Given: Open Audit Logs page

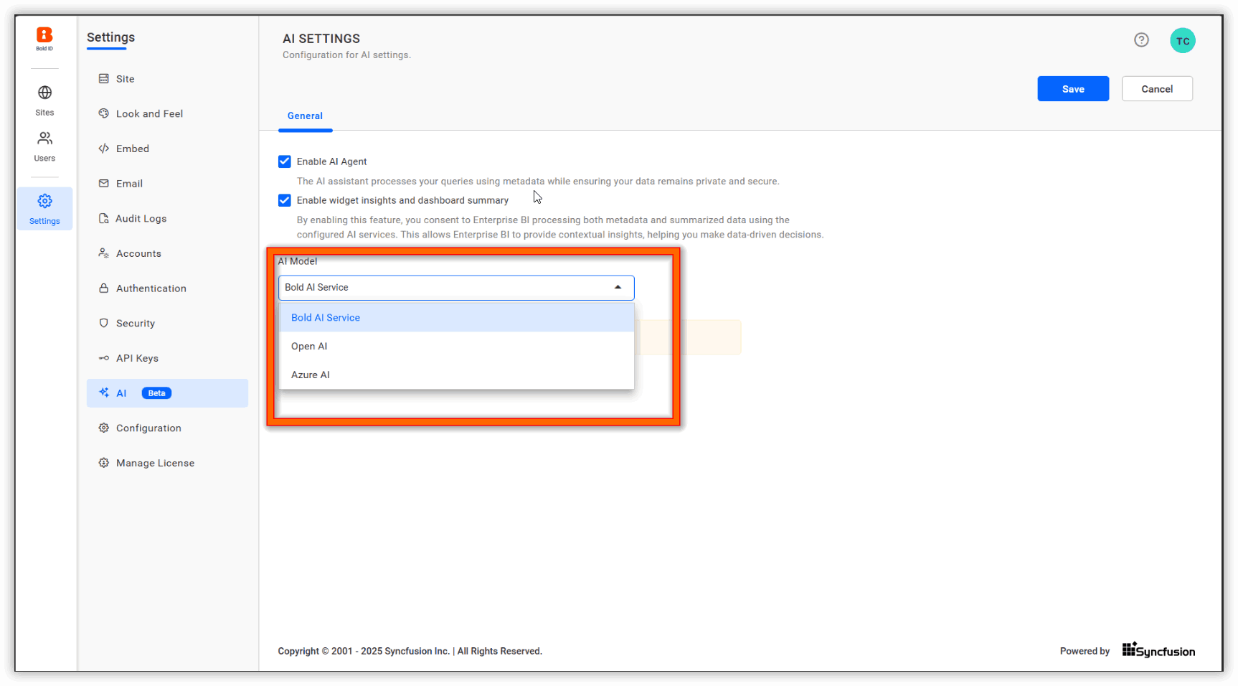Looking at the screenshot, I should 167,218.
